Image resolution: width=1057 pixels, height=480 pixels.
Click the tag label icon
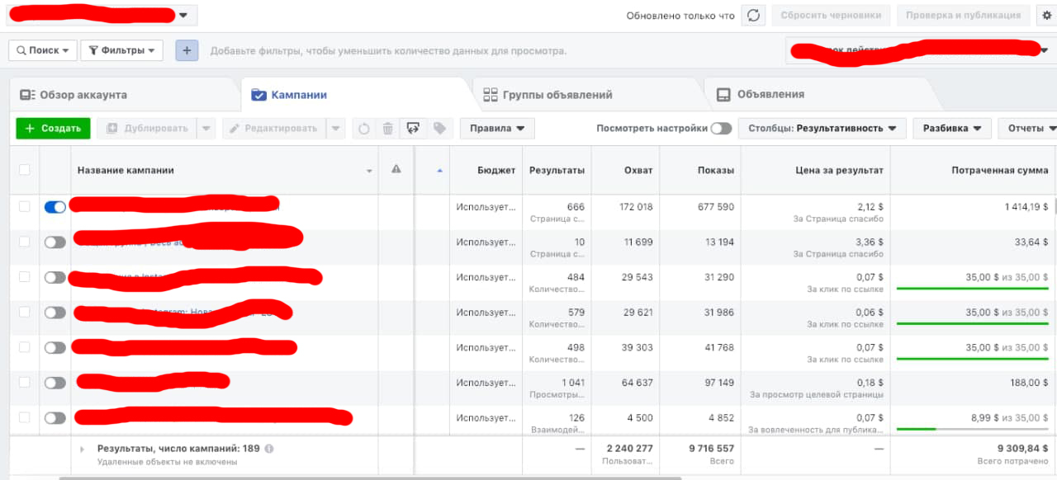click(x=439, y=129)
